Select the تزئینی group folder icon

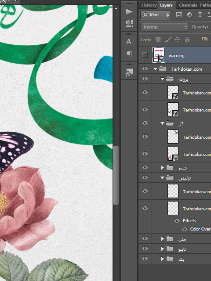coord(170,177)
